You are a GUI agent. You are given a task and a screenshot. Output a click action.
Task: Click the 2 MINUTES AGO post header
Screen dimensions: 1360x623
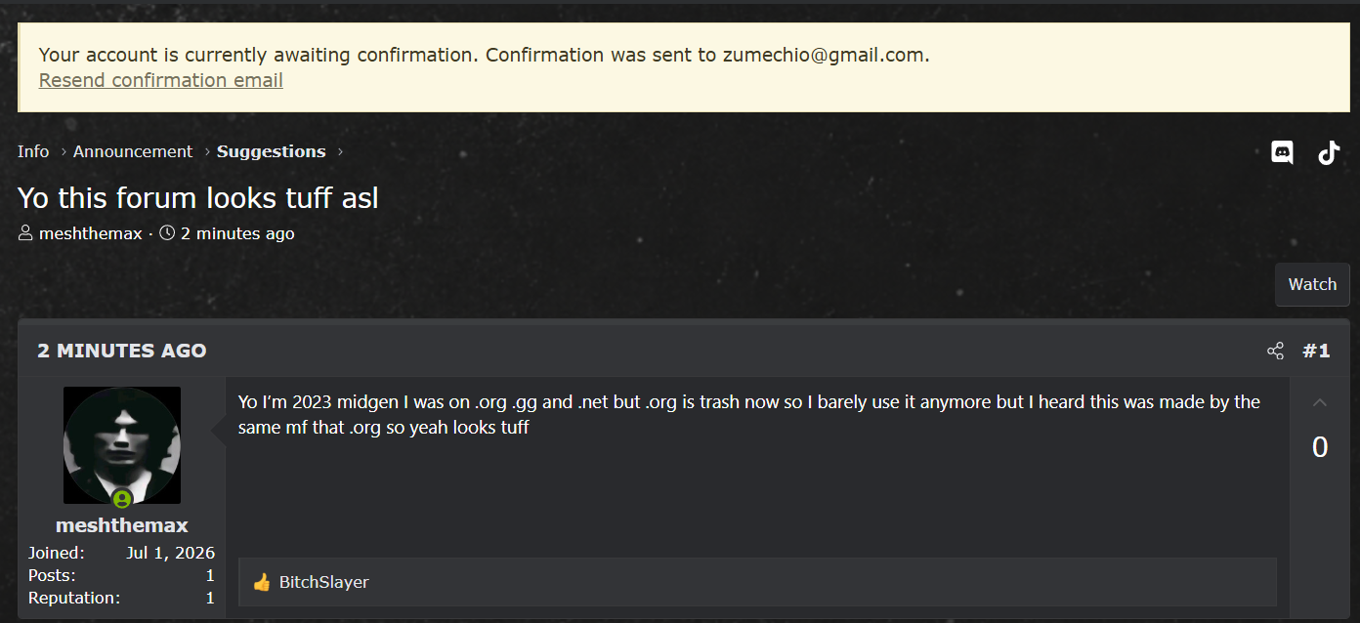pyautogui.click(x=122, y=351)
